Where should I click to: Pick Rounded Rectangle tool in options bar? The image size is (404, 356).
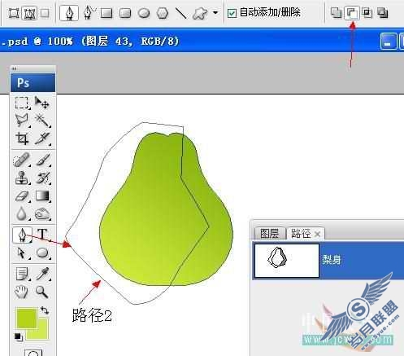(125, 13)
